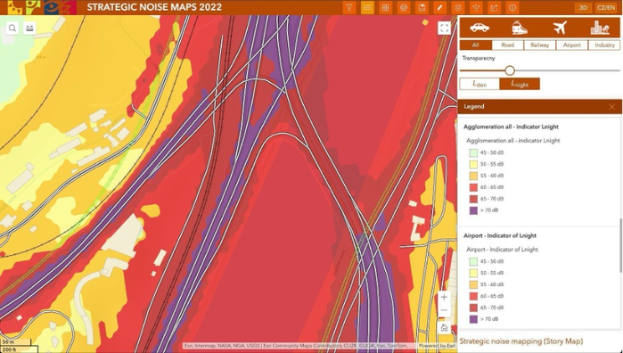Switch to the Industry tab
Viewport: 623px width, 353px height.
coord(604,45)
